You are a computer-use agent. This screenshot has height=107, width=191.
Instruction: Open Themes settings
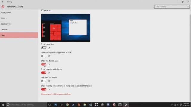click(x=19, y=30)
